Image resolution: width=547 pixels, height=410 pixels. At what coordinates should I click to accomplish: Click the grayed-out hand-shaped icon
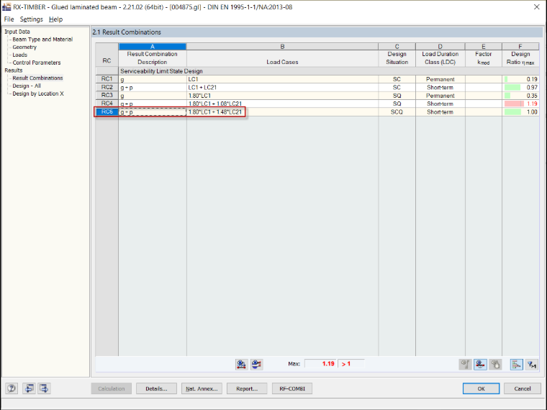495,365
